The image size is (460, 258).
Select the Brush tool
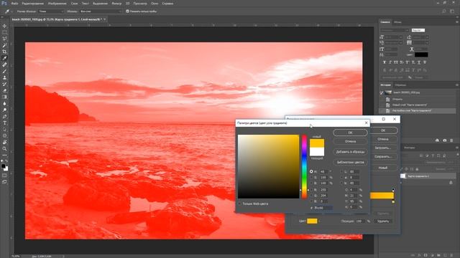click(4, 71)
